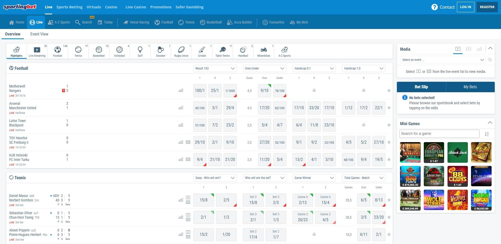Click the Contact help question mark icon
501x244 pixels.
[434, 7]
